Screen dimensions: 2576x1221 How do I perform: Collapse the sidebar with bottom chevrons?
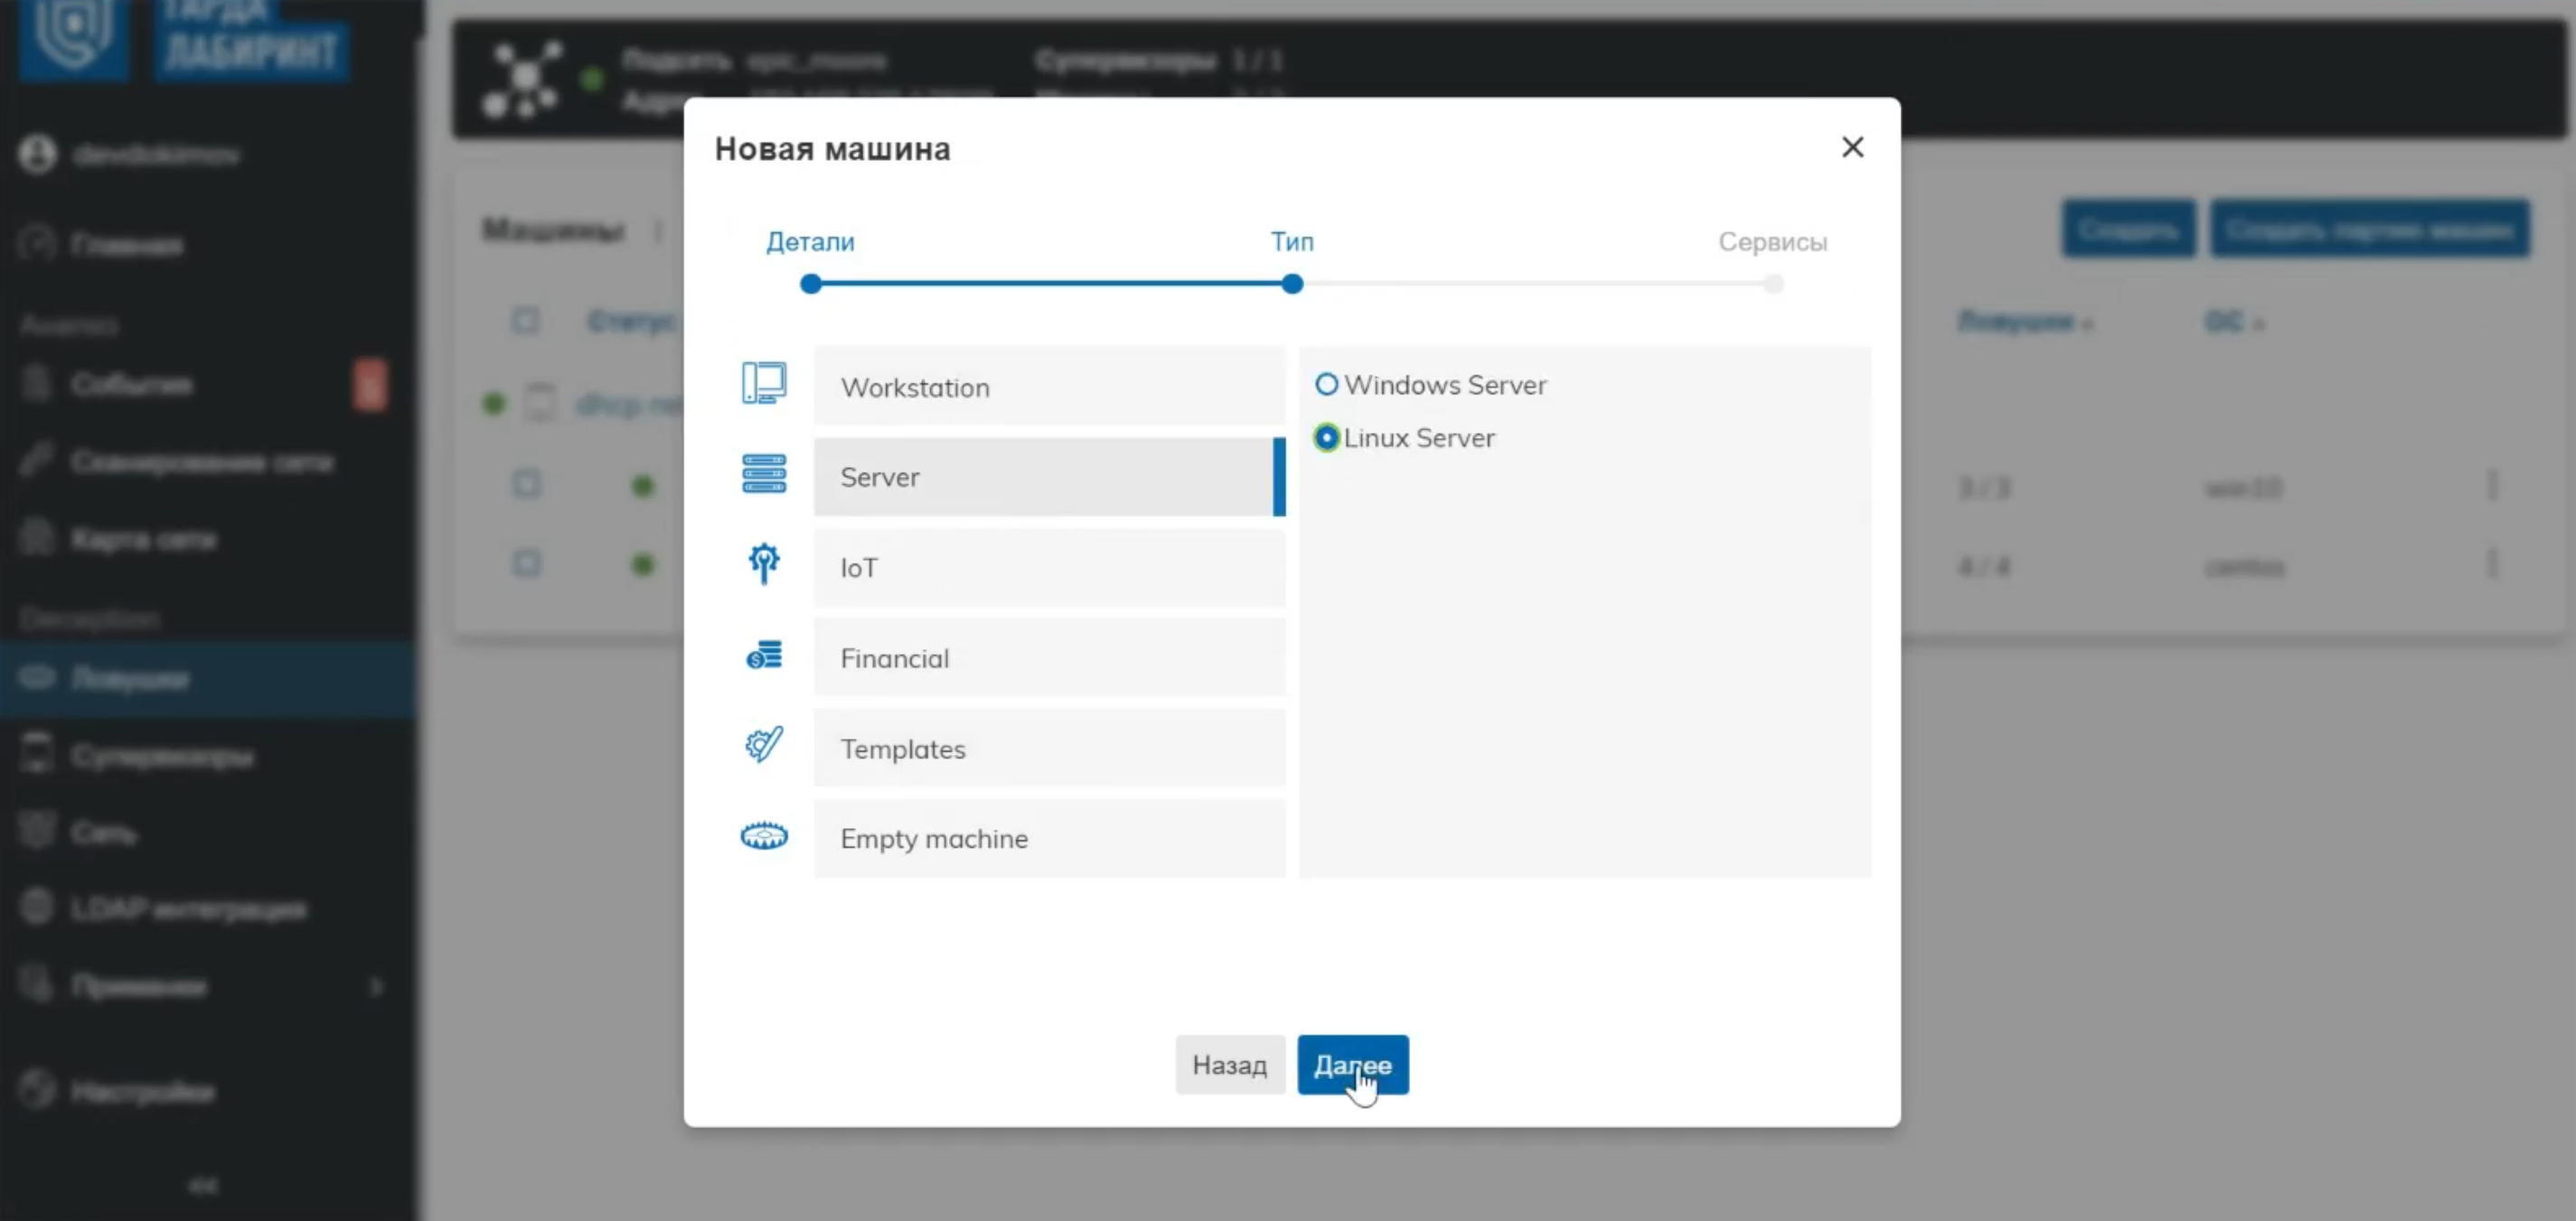tap(203, 1185)
